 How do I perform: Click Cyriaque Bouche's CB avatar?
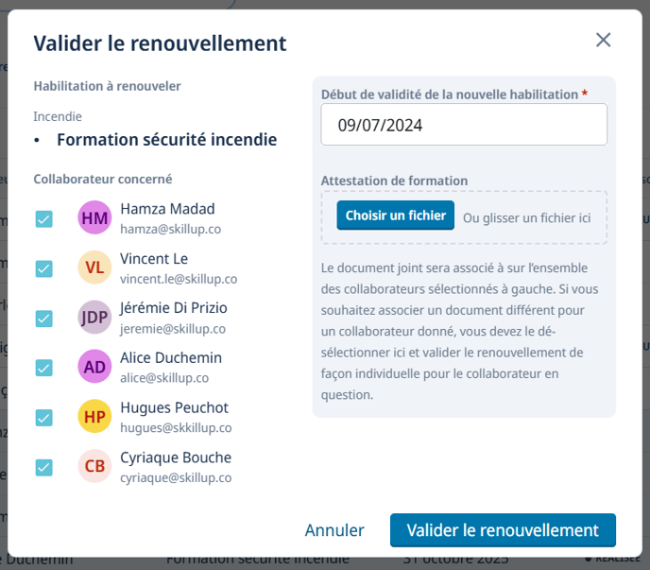94,466
